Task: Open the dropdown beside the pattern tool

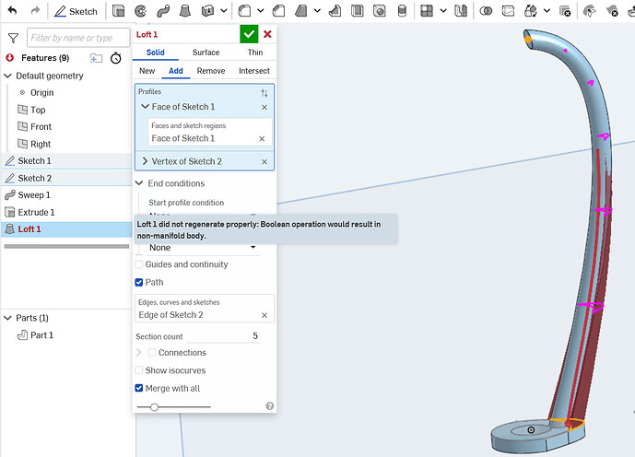Action: click(x=443, y=11)
